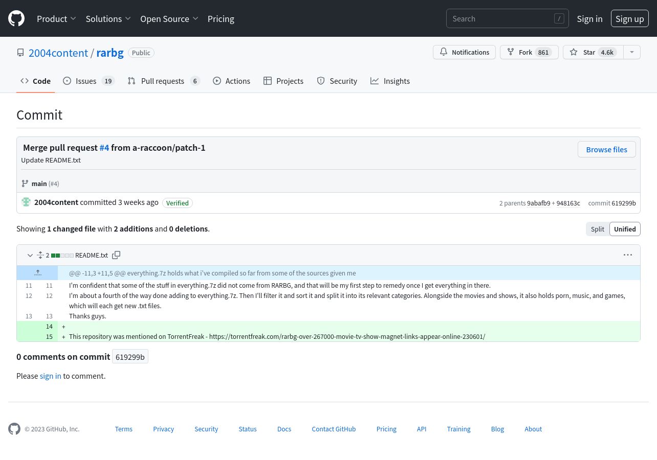Open the Blog footer link
The width and height of the screenshot is (657, 460).
497,429
